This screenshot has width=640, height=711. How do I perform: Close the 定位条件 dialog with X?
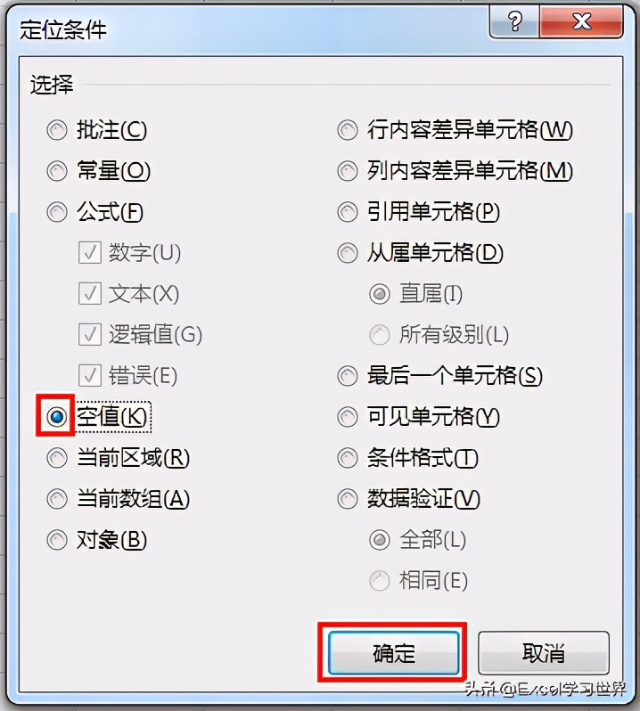pos(580,21)
